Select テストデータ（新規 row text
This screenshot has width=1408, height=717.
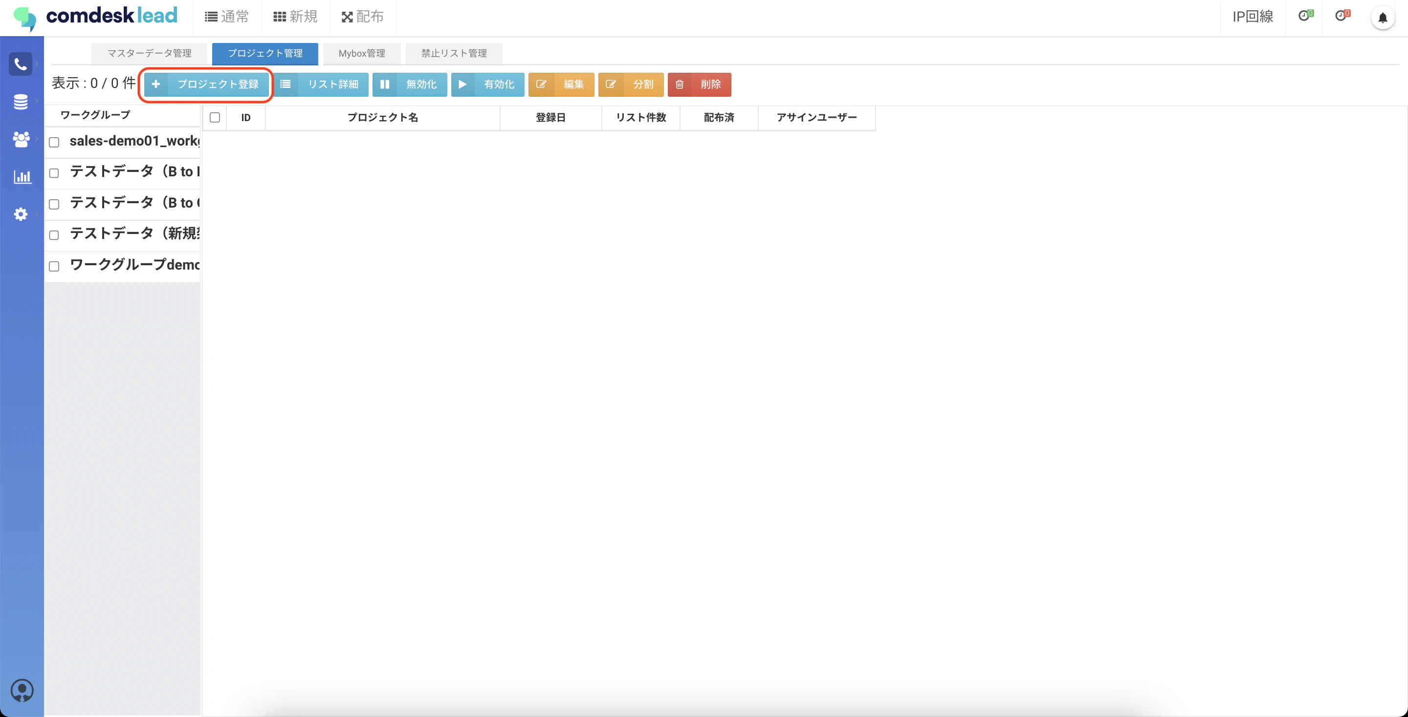click(134, 234)
